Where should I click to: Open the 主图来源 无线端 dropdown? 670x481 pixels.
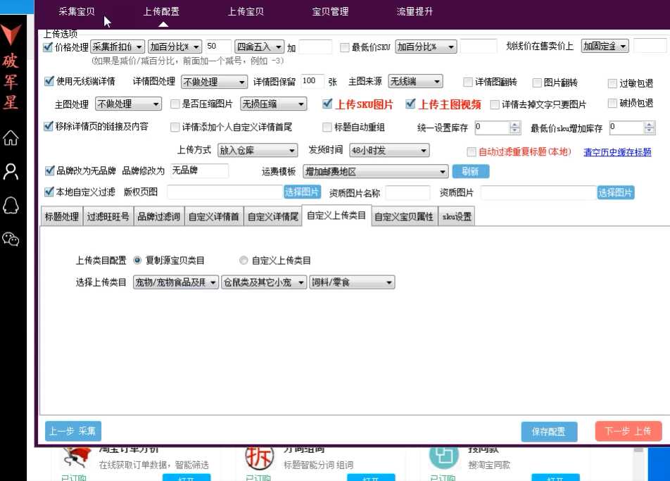tap(415, 81)
